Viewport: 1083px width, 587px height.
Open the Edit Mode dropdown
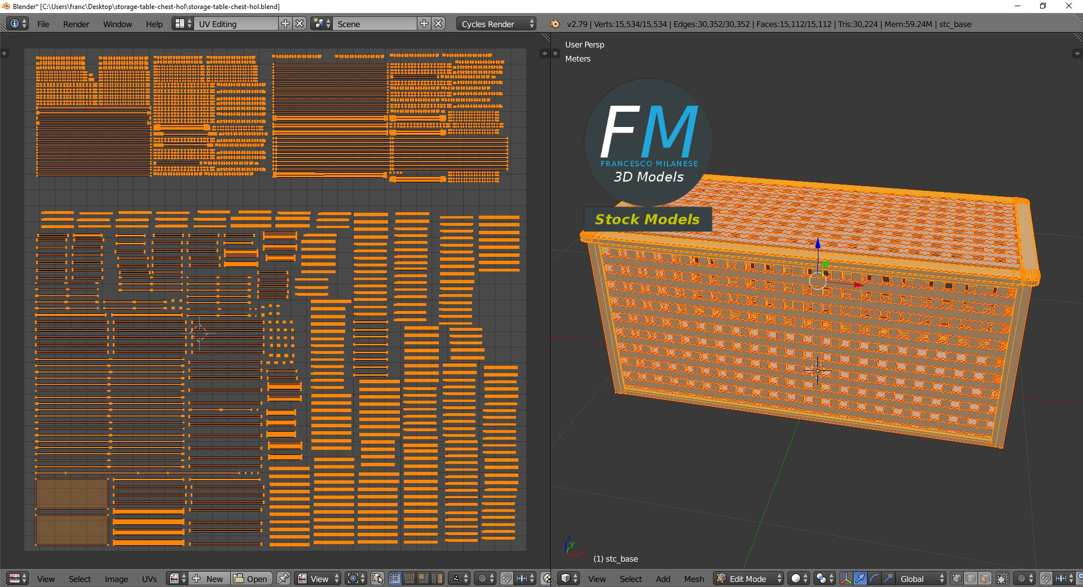pos(749,579)
